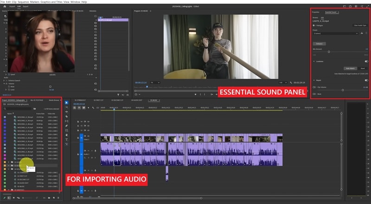371x204 pixels.
Task: Click the Add Marker icon in Program monitor
Action: (195, 94)
